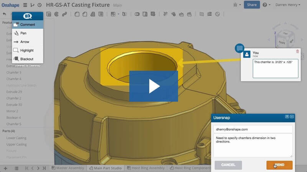Open the Help question mark dropdown
This screenshot has width=307, height=172.
click(x=266, y=5)
